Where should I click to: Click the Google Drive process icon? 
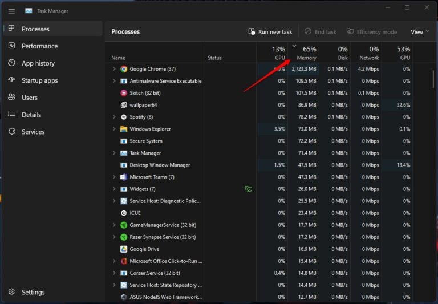pyautogui.click(x=124, y=249)
